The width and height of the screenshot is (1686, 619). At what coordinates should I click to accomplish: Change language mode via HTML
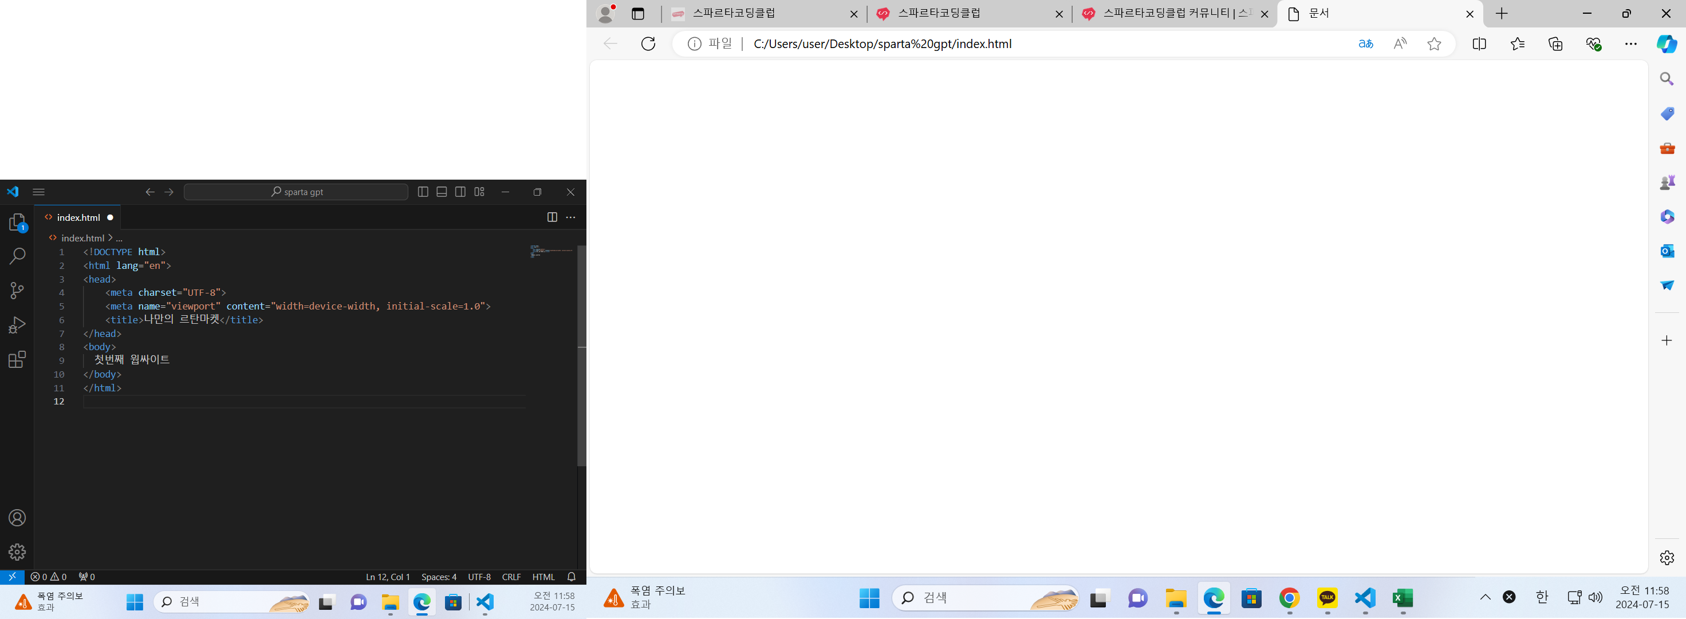point(543,577)
